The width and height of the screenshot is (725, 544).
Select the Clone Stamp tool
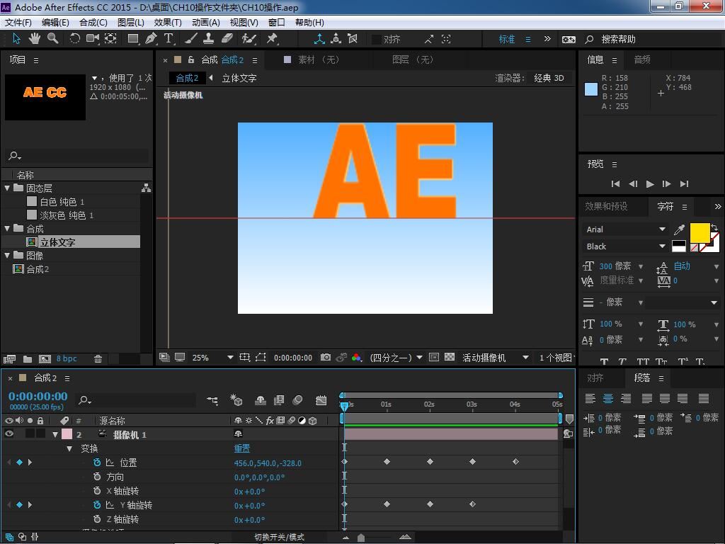pos(209,39)
